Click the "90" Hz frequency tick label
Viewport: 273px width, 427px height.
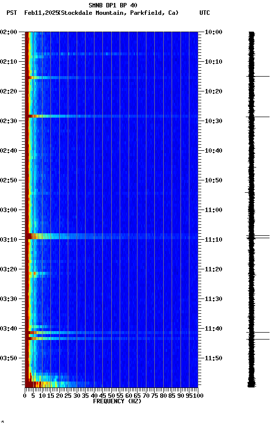[181, 396]
